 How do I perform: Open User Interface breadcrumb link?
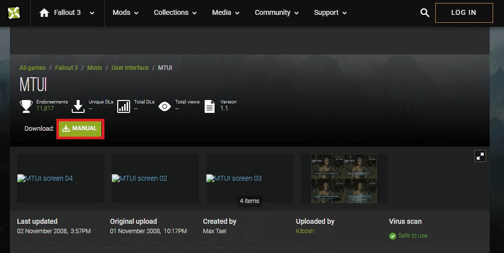click(130, 68)
